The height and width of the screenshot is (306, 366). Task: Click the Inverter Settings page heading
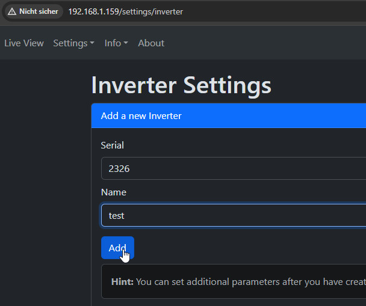coord(181,85)
